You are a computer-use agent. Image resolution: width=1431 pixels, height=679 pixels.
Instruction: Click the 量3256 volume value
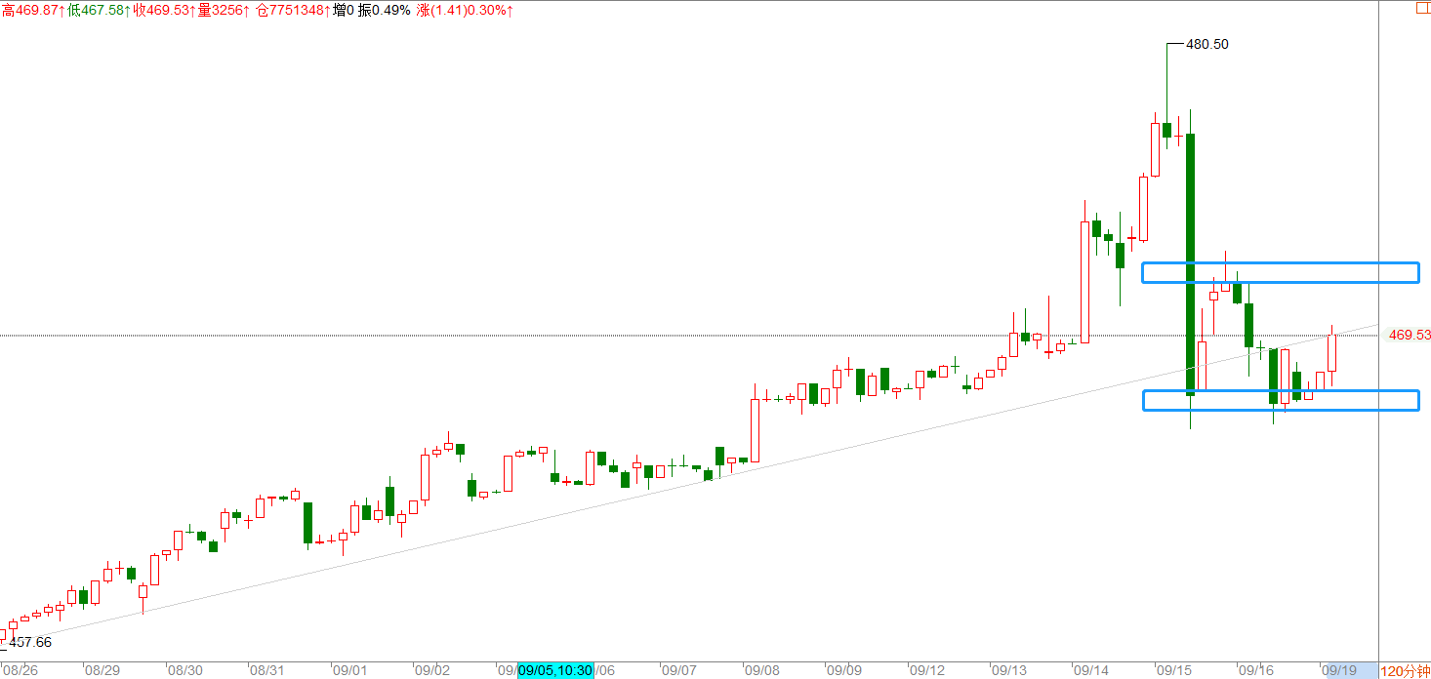pyautogui.click(x=224, y=10)
